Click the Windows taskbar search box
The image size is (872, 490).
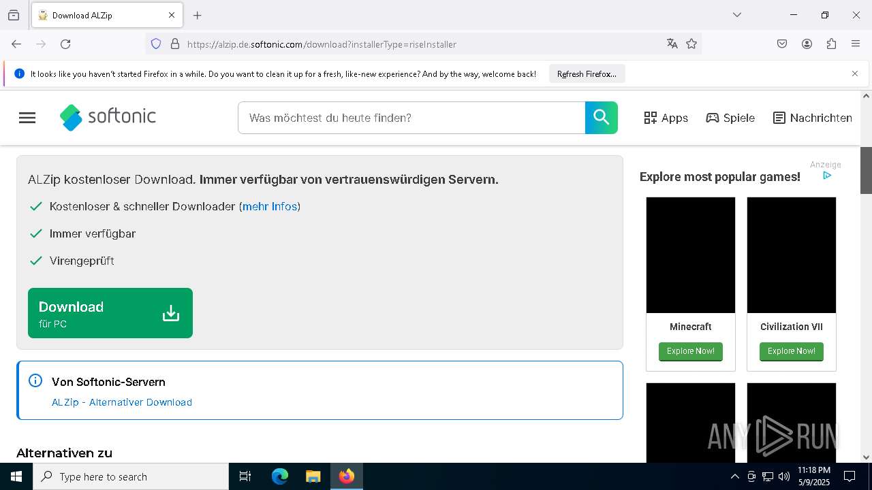(131, 476)
